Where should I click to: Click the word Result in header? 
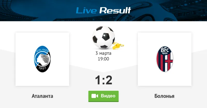point(115,10)
